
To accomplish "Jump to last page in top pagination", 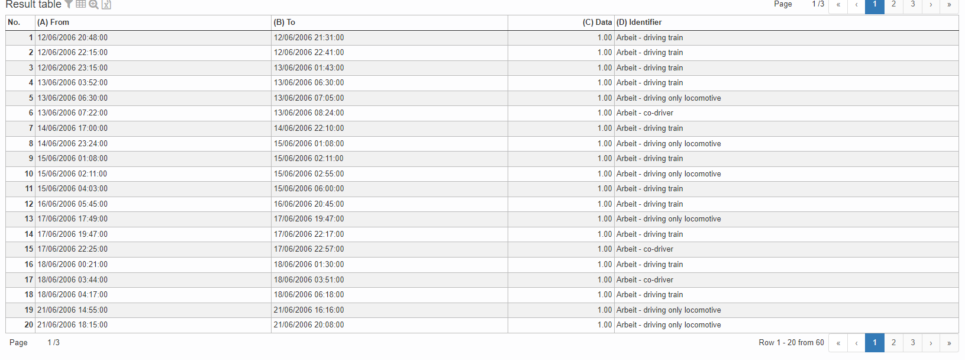I will coord(949,5).
